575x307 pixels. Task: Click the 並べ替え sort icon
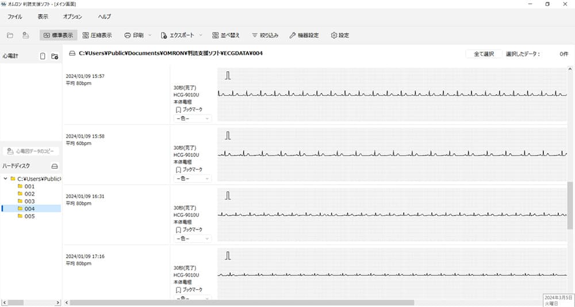point(216,35)
